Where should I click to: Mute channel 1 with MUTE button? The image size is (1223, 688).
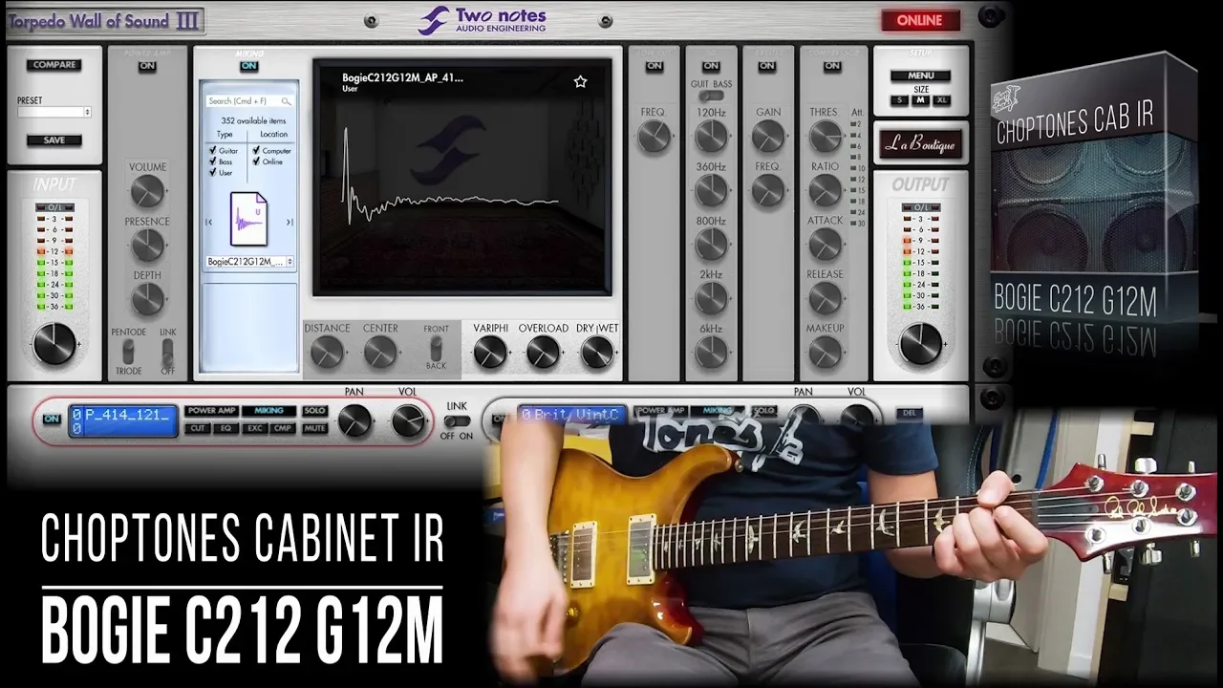314,428
